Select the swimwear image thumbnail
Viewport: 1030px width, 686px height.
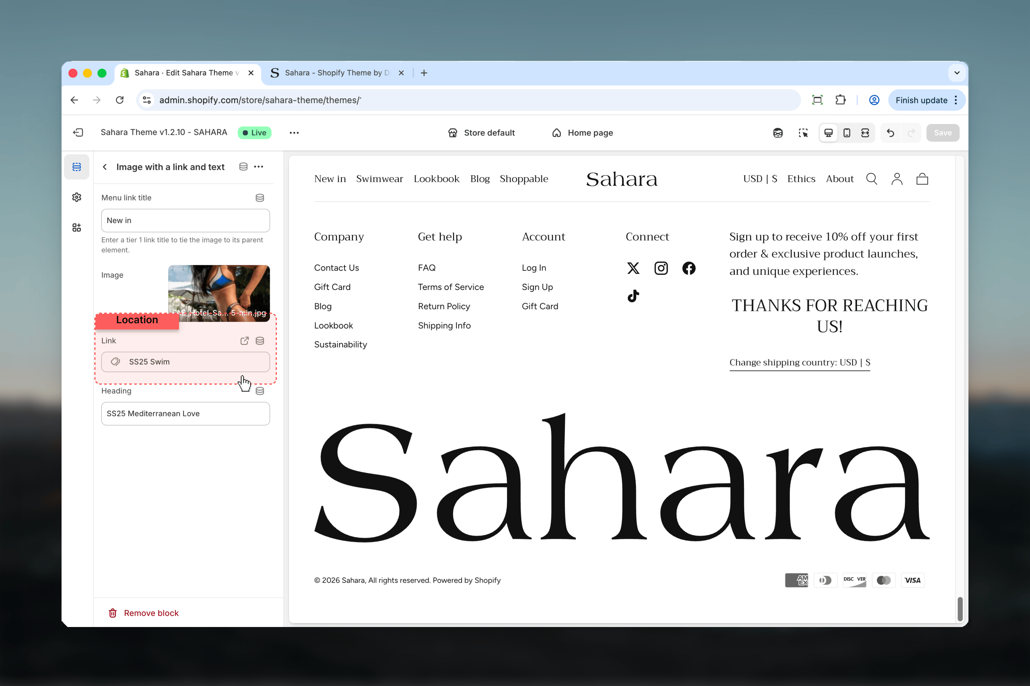(219, 293)
